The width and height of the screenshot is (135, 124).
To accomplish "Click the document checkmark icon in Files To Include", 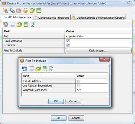I will 51,69.
